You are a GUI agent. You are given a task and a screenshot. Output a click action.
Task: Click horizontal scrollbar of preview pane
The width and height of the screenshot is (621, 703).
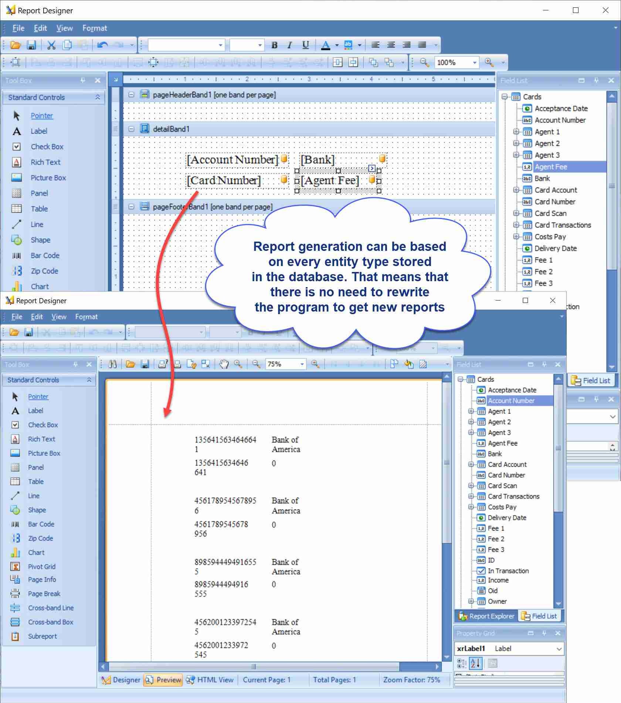(x=254, y=667)
